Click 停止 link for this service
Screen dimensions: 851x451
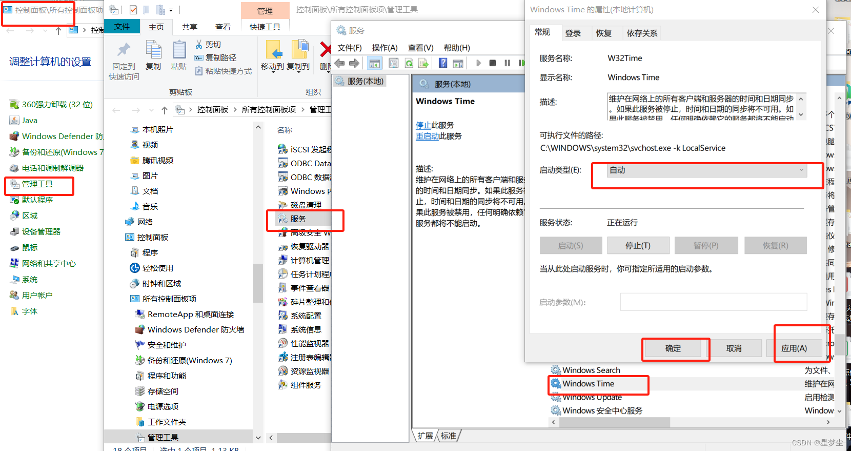423,125
